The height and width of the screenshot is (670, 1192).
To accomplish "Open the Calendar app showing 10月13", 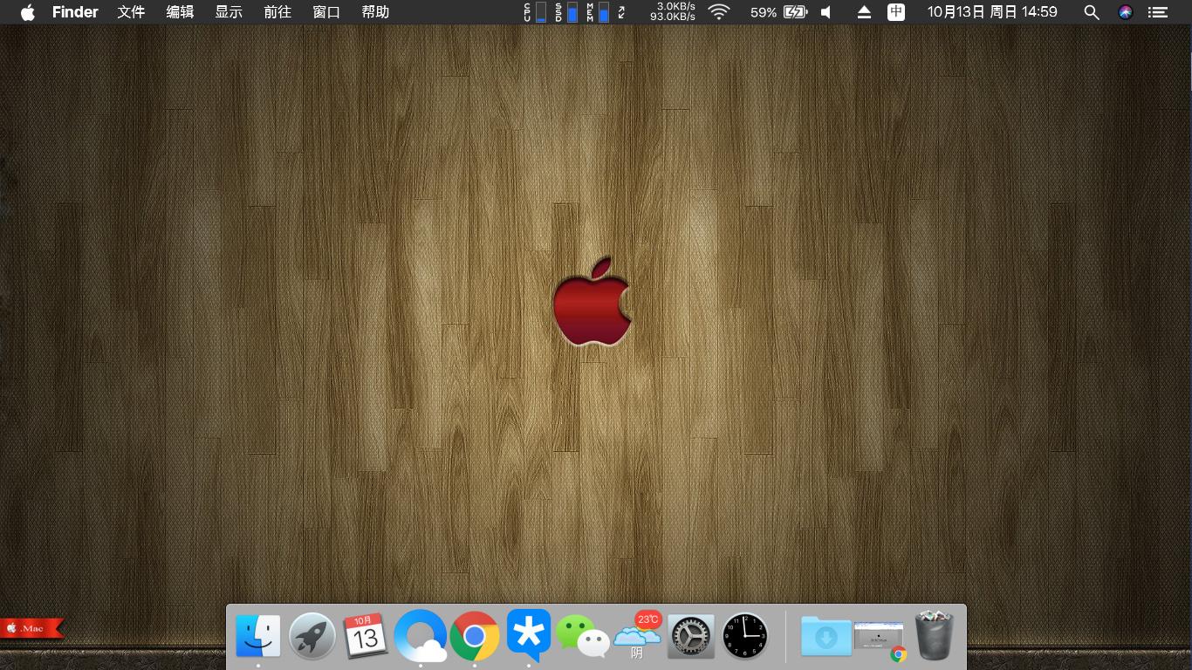I will [367, 637].
